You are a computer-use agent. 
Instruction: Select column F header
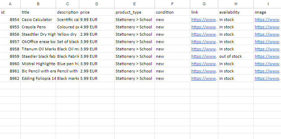click(172, 4)
